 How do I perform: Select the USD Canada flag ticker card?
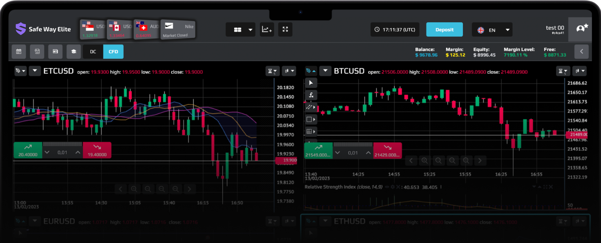[120, 29]
